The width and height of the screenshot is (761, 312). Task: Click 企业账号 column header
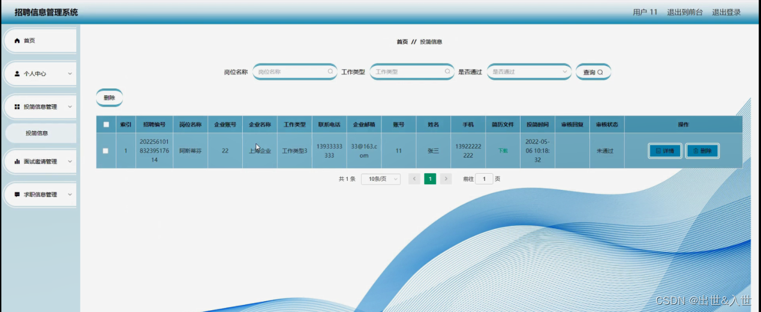tap(225, 125)
